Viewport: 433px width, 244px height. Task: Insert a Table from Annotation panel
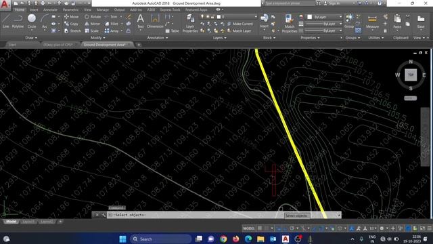pyautogui.click(x=173, y=31)
